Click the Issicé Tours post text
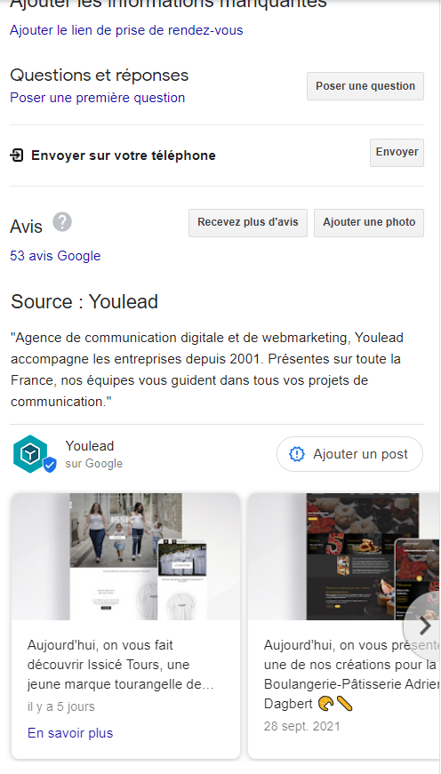 [x=121, y=665]
